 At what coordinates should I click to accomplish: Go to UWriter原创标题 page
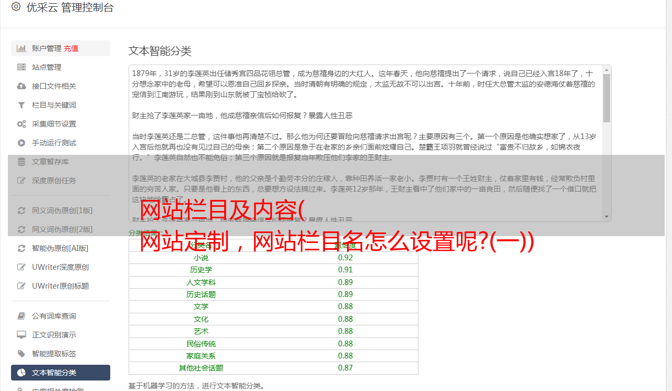tap(60, 286)
